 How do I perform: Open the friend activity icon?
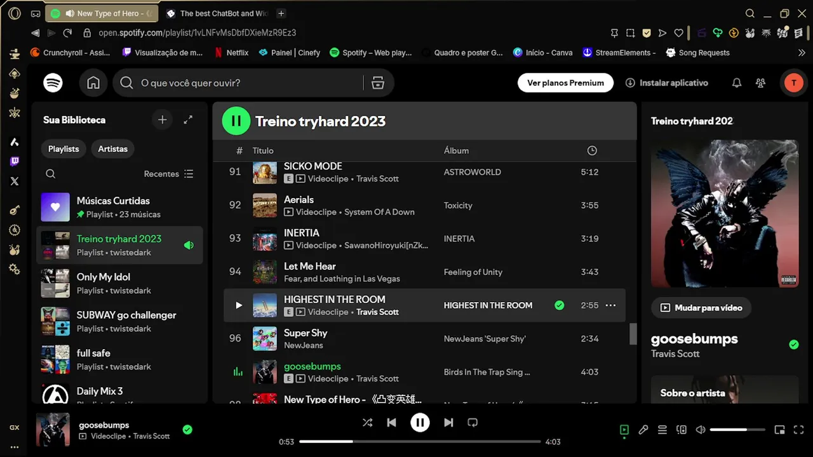click(x=760, y=83)
